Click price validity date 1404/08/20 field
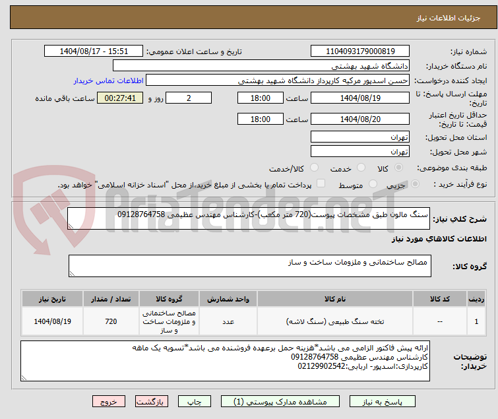Screen dimensions: 498x419 click(360, 119)
